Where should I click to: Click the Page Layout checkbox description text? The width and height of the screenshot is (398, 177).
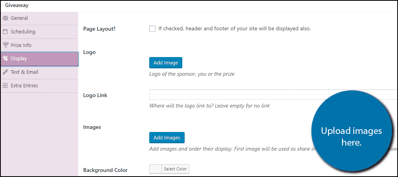coord(234,29)
